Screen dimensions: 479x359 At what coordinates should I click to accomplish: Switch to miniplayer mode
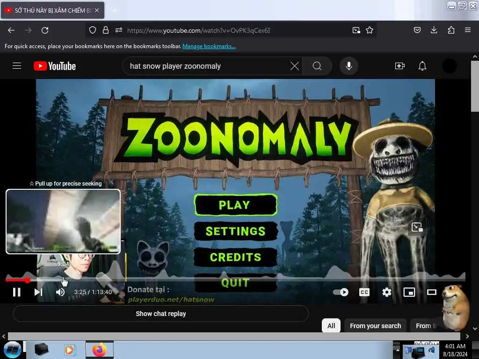(409, 292)
